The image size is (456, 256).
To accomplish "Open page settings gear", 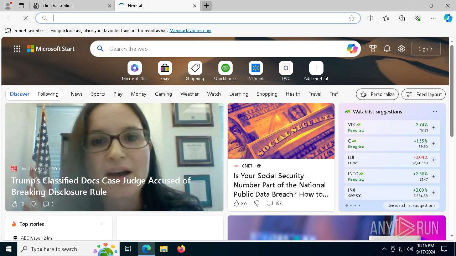I will tap(401, 49).
